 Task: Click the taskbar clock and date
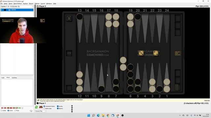tap(206, 115)
